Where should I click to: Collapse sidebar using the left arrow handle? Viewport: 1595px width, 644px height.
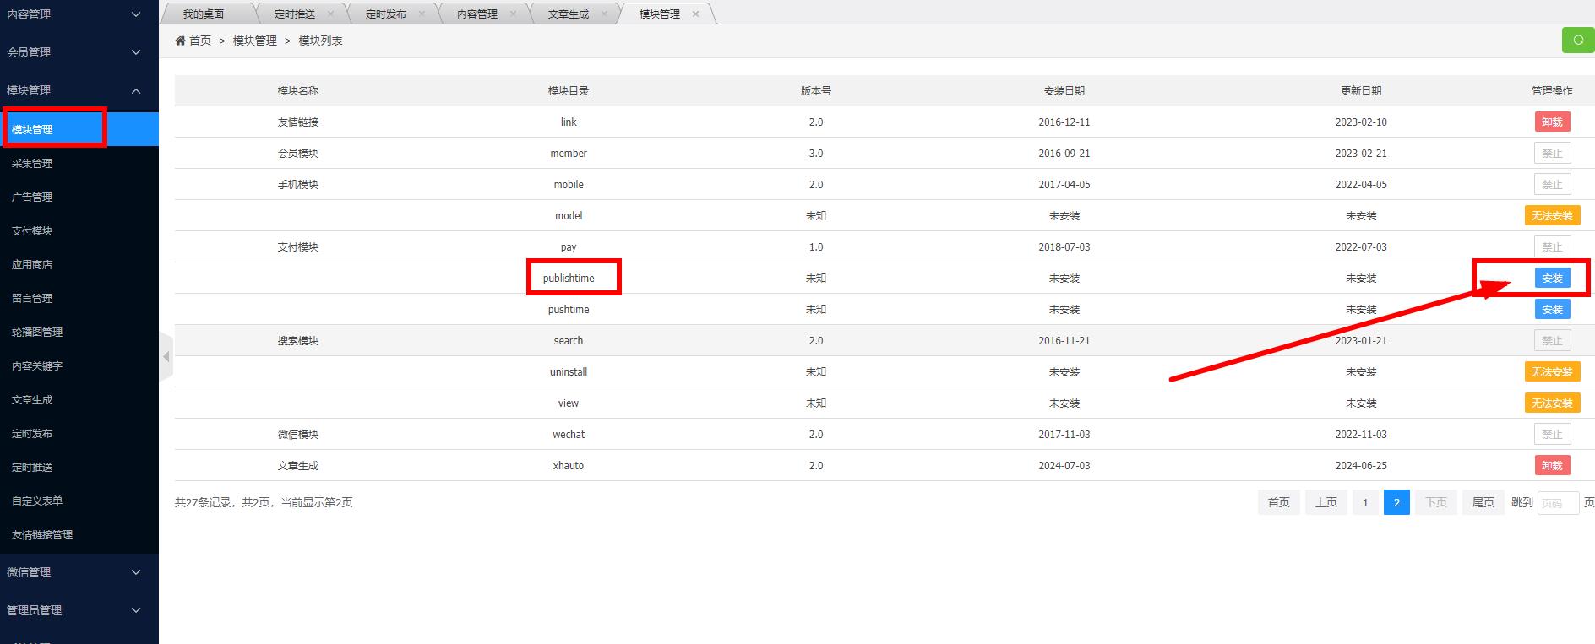click(x=166, y=357)
